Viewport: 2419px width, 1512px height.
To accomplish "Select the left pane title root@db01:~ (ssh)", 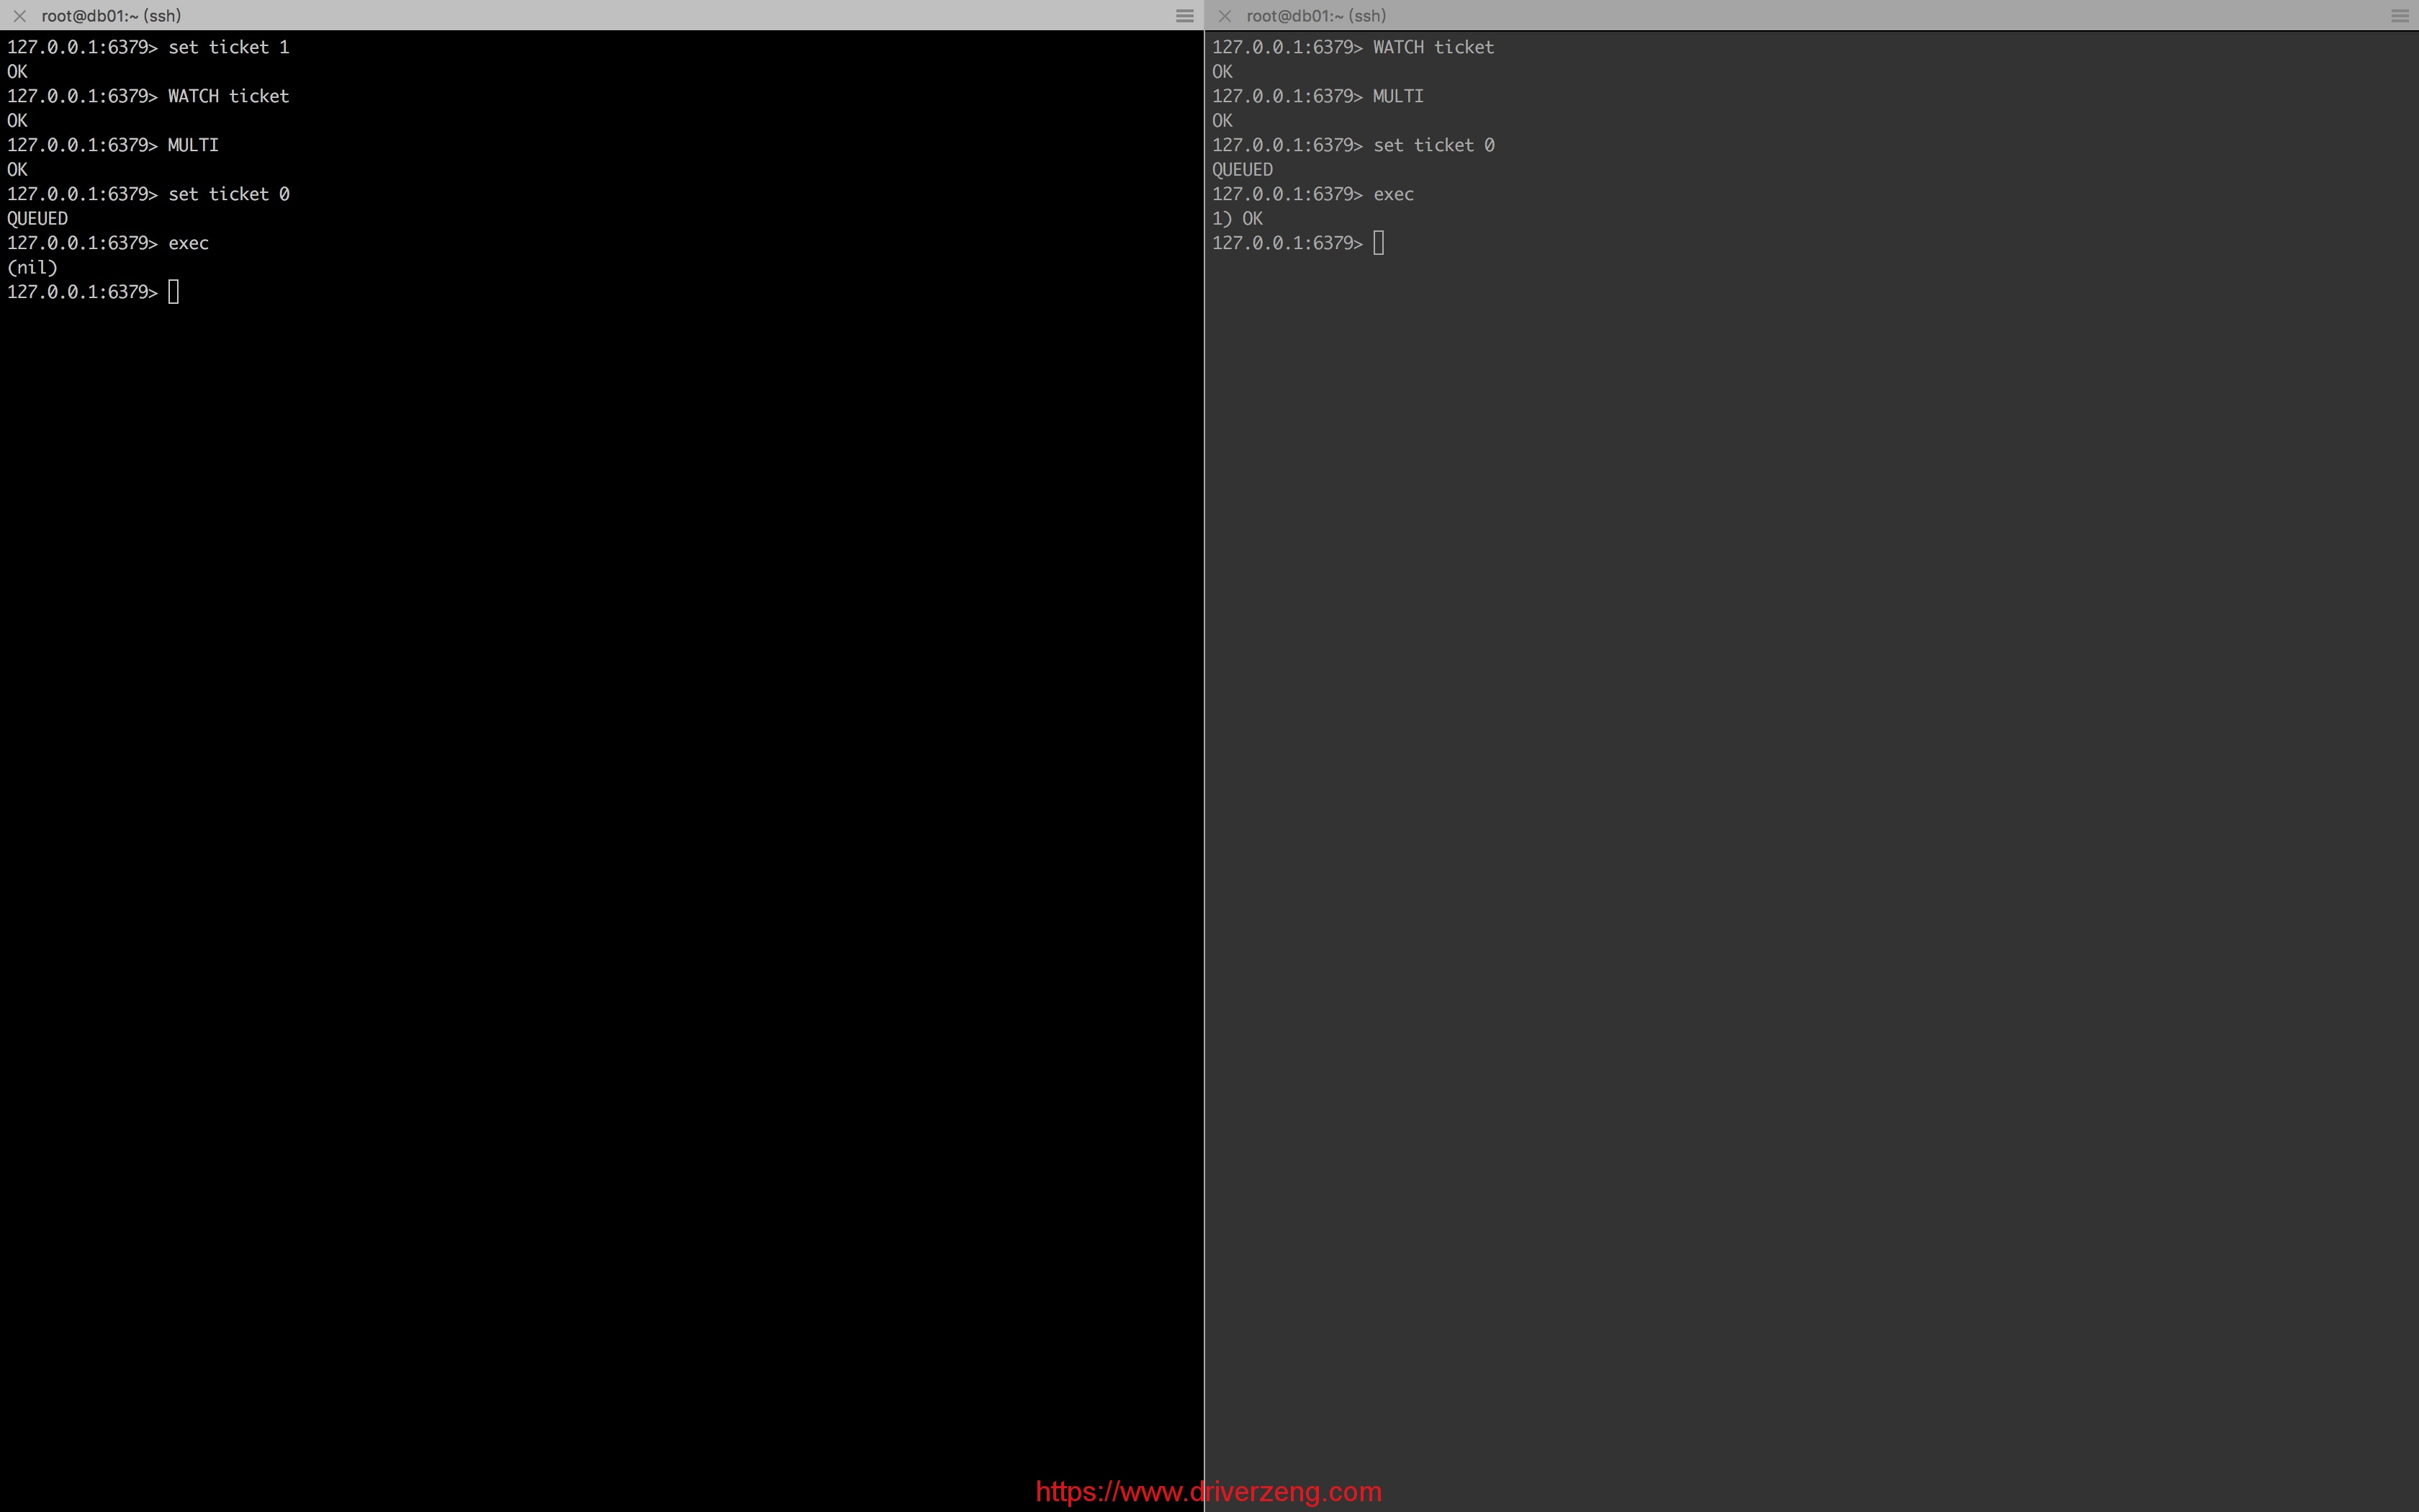I will (111, 16).
